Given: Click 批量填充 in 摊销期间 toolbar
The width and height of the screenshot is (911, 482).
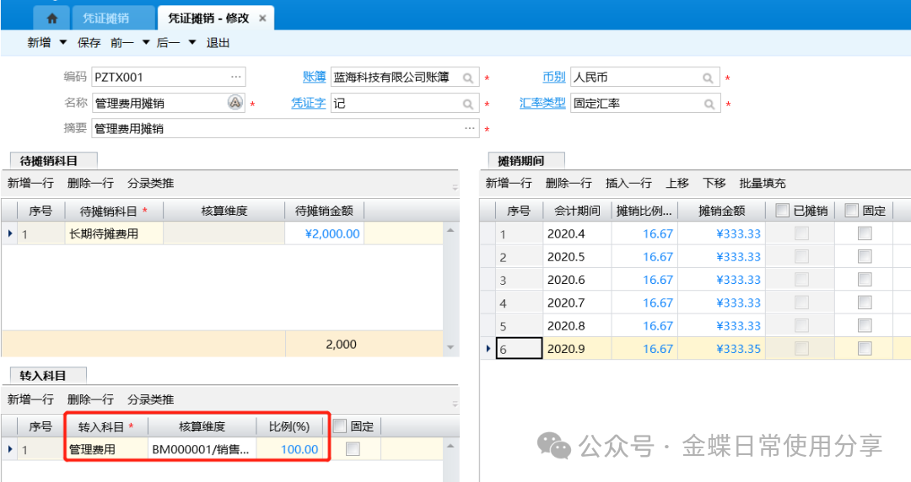Looking at the screenshot, I should tap(763, 183).
